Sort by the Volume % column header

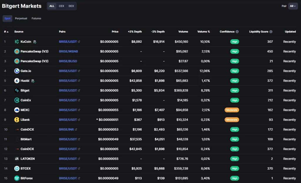204,32
